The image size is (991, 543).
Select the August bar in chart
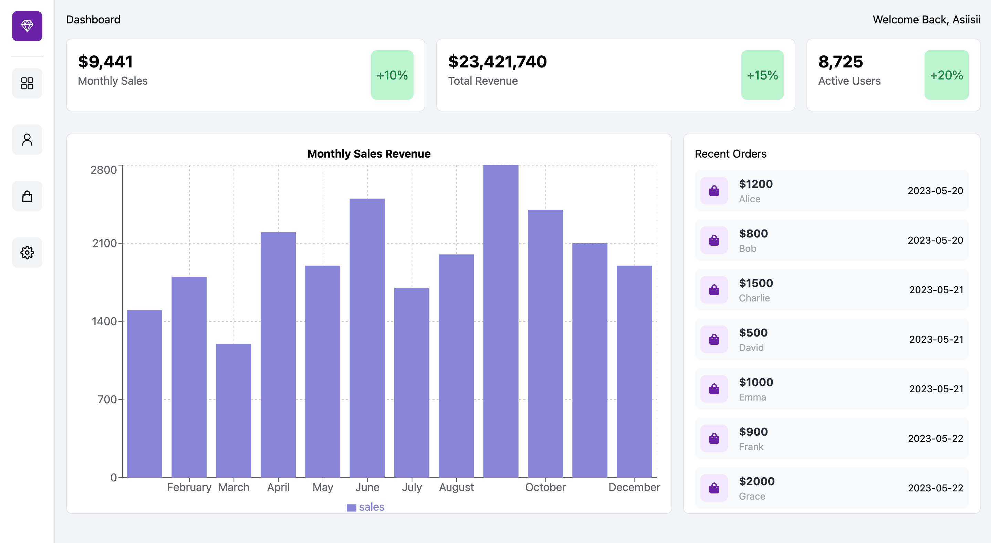click(456, 366)
